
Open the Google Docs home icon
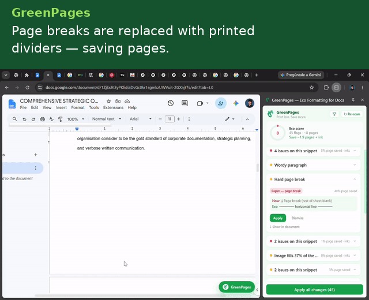(x=12, y=104)
